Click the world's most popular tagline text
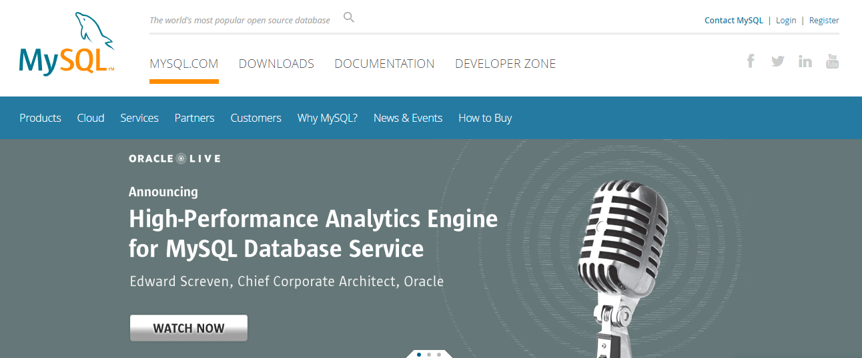 (240, 20)
